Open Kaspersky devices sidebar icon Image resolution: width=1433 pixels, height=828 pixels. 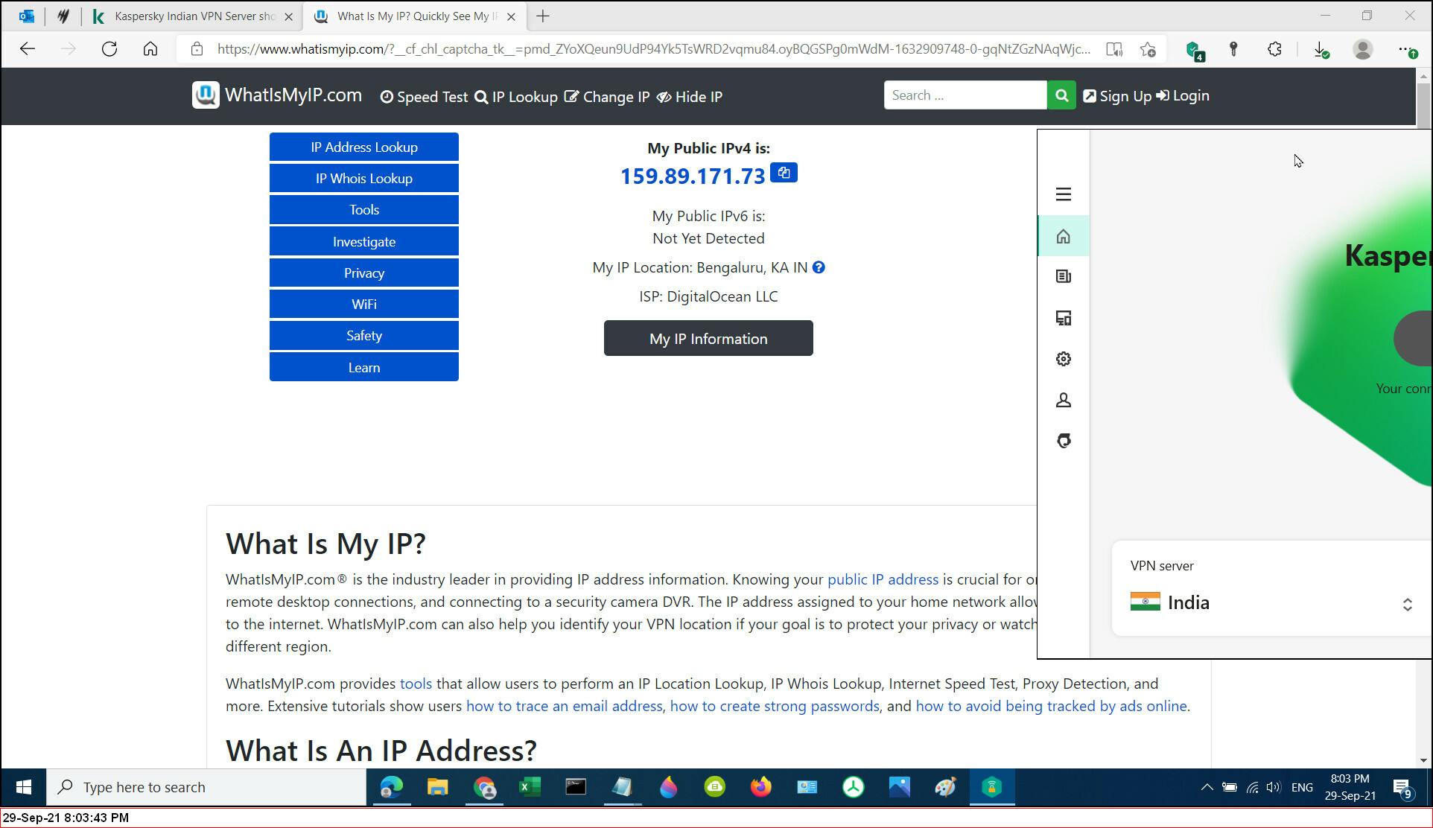1063,319
